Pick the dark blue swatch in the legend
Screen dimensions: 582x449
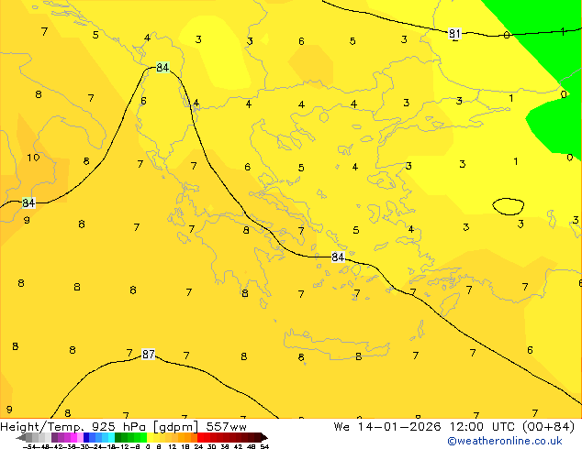(x=86, y=437)
